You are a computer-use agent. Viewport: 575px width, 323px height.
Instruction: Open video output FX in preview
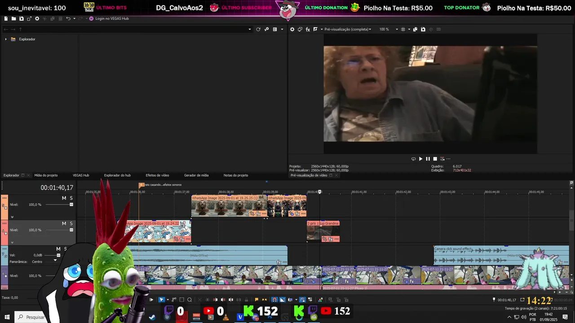pyautogui.click(x=308, y=29)
